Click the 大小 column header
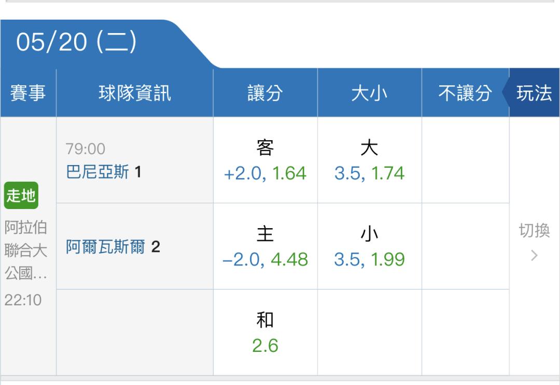 [370, 93]
